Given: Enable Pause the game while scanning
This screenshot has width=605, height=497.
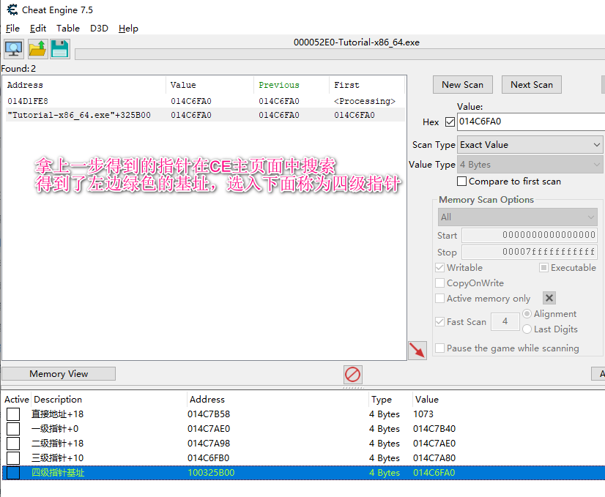Looking at the screenshot, I should tap(439, 348).
